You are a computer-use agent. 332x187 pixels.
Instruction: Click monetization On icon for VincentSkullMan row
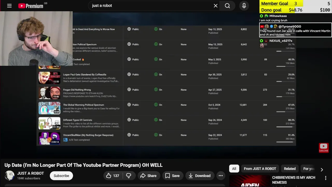click(x=156, y=135)
